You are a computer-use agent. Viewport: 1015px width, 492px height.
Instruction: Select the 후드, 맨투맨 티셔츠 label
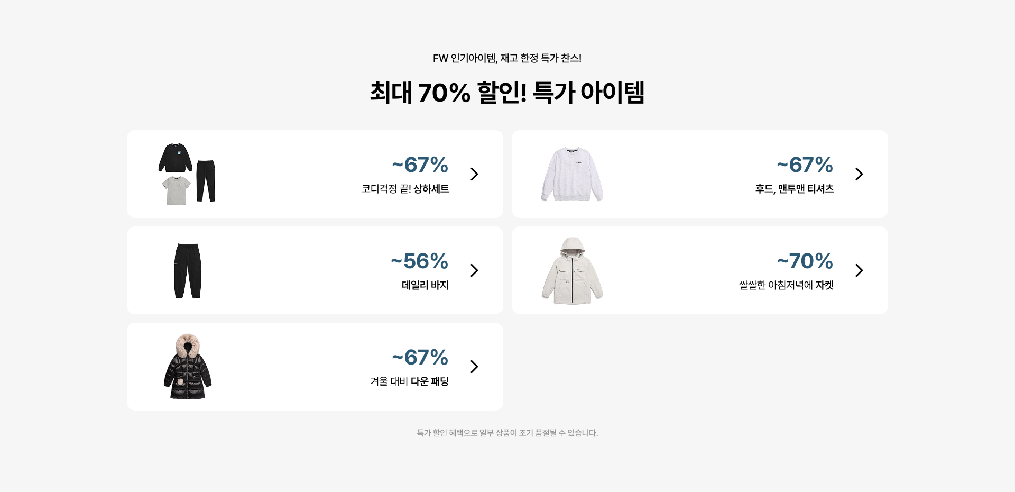[794, 189]
